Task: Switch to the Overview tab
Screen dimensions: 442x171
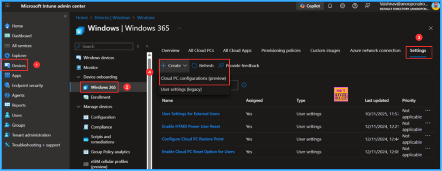Action: [170, 51]
